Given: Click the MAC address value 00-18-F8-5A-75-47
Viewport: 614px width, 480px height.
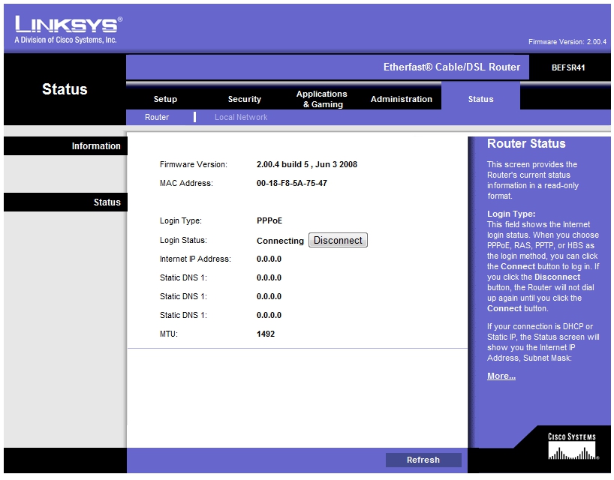Looking at the screenshot, I should pos(291,183).
